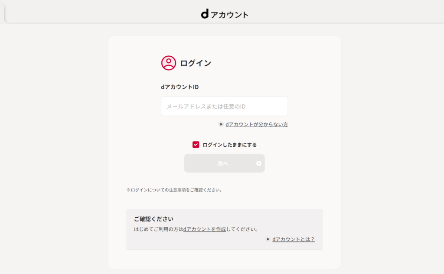Click the red user profile icon
This screenshot has height=274, width=444.
[169, 63]
